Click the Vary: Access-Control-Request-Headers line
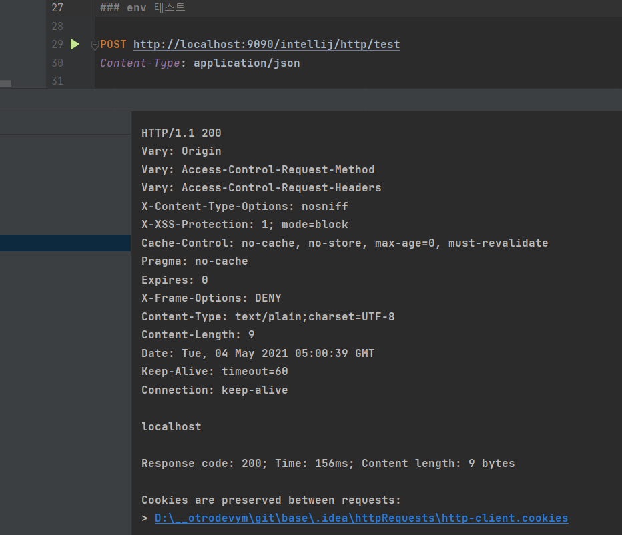The image size is (622, 535). [x=262, y=187]
